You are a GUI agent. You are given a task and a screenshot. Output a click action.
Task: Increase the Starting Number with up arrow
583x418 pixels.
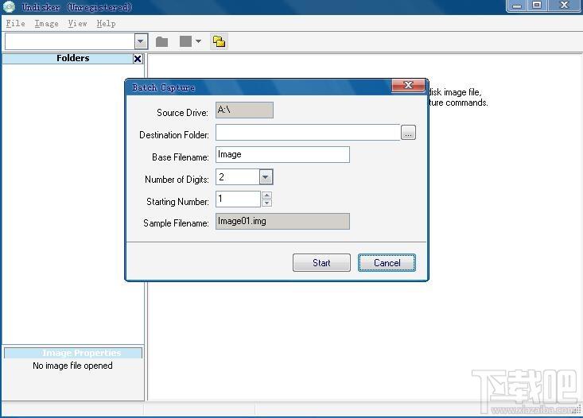267,195
